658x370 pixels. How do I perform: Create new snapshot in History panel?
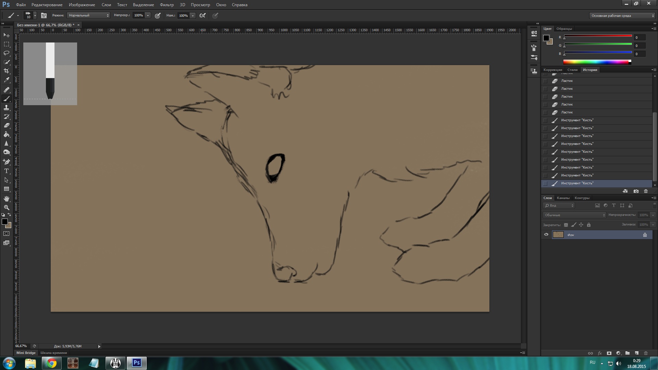[x=636, y=191]
